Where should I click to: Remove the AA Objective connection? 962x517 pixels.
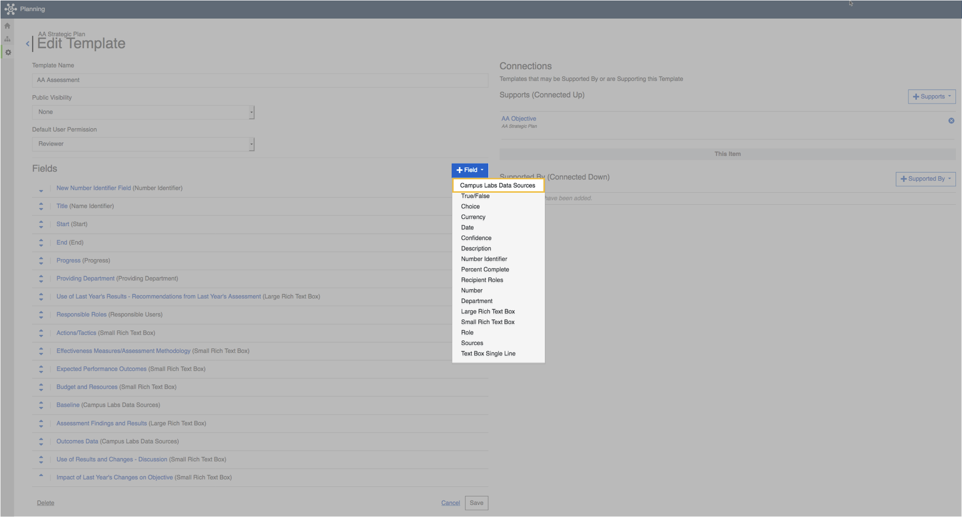[951, 121]
